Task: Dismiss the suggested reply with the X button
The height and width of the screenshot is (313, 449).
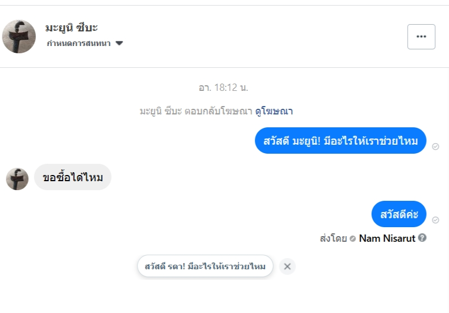Action: click(x=287, y=266)
